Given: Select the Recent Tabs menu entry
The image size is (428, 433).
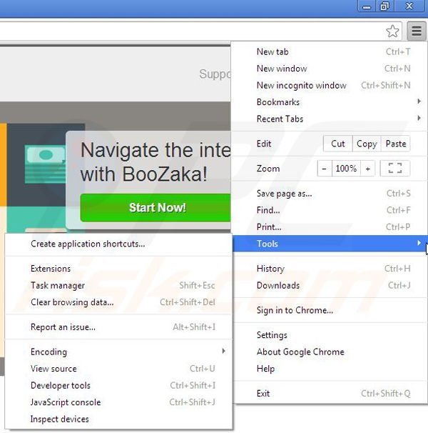Looking at the screenshot, I should click(329, 119).
